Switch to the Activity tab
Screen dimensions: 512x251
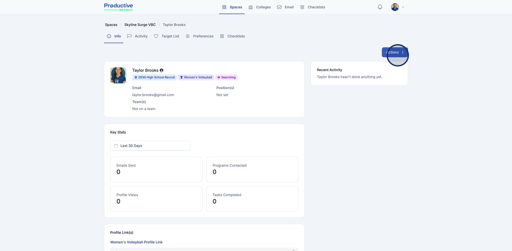point(138,36)
